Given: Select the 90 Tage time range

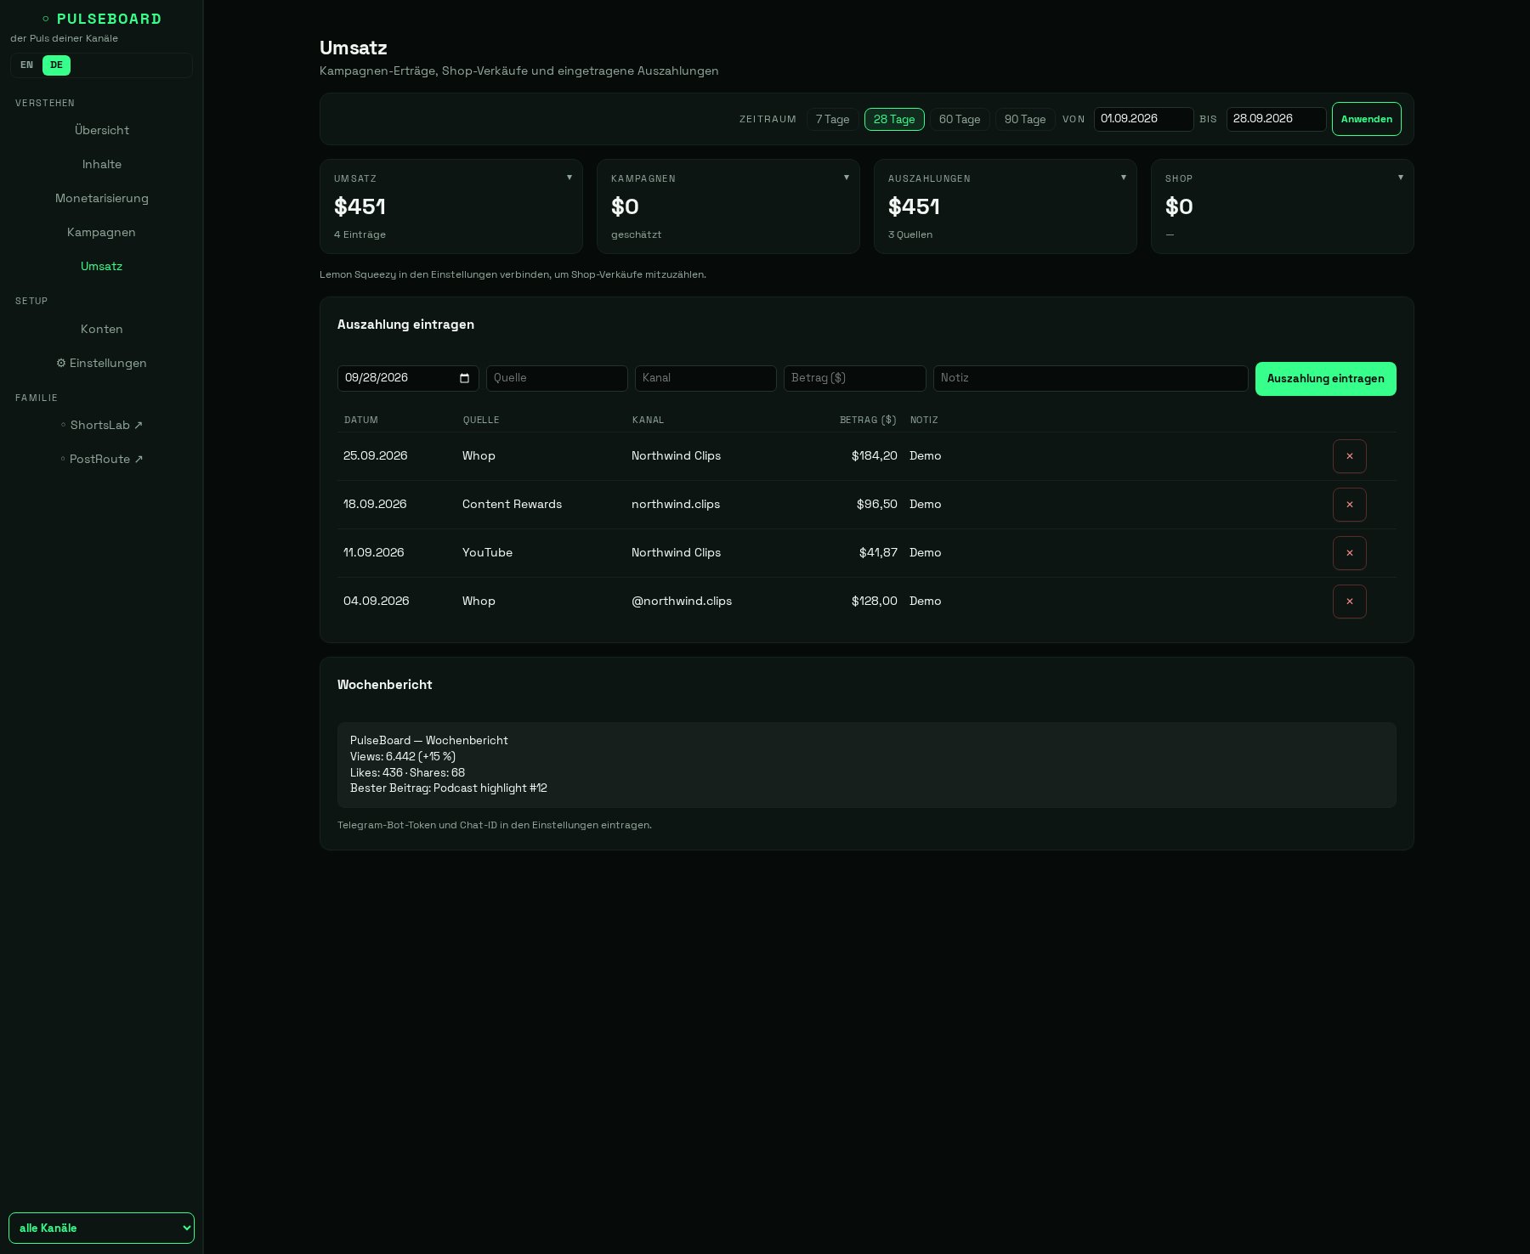Looking at the screenshot, I should (1025, 119).
